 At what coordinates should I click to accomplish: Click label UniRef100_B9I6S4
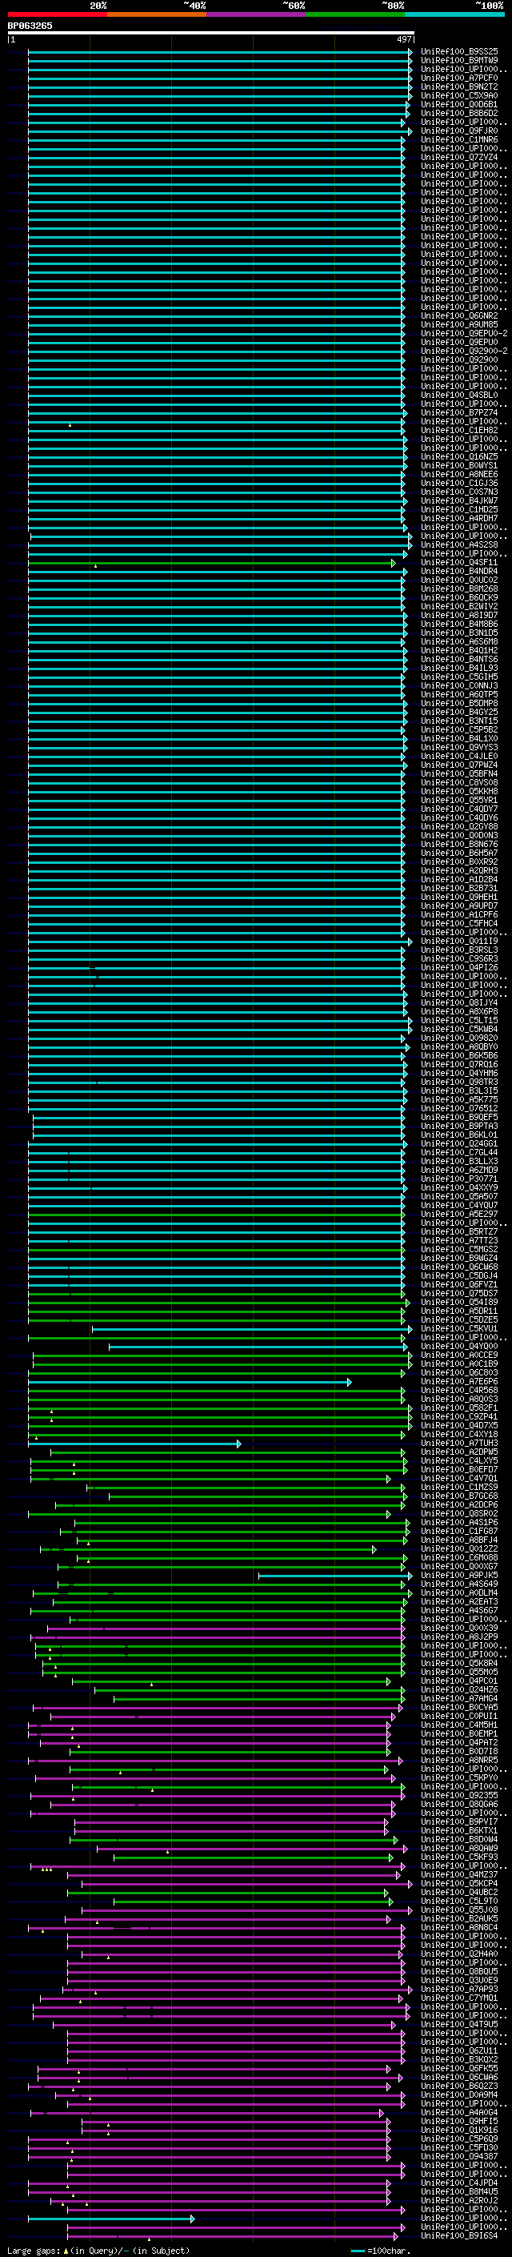[459, 2235]
